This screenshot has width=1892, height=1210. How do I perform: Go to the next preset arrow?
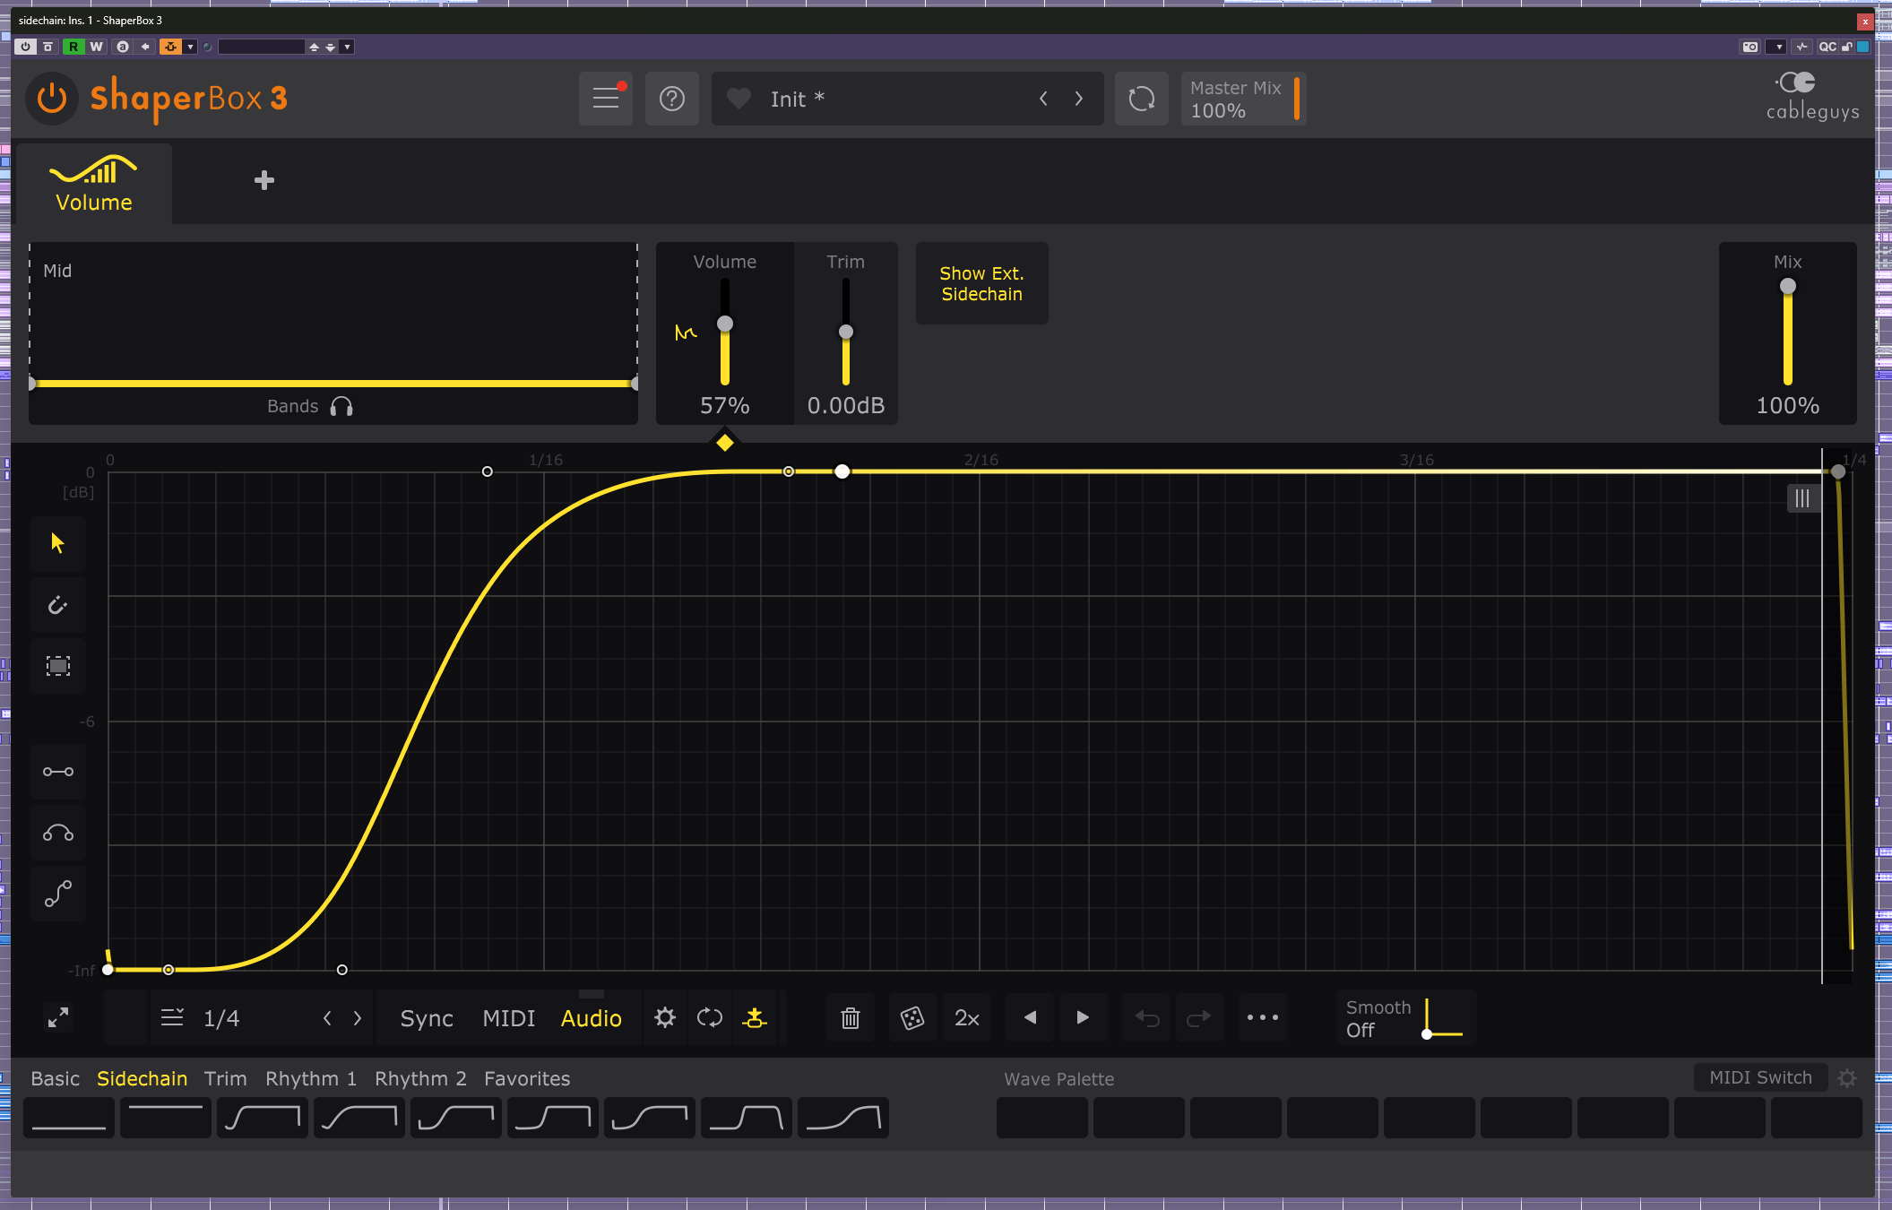pos(1079,99)
